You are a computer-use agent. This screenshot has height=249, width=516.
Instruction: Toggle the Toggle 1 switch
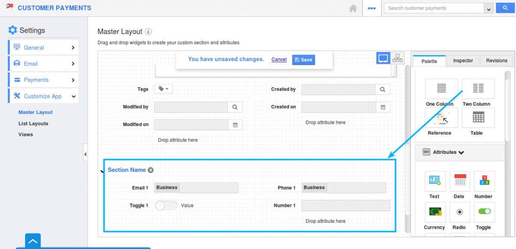coord(166,206)
